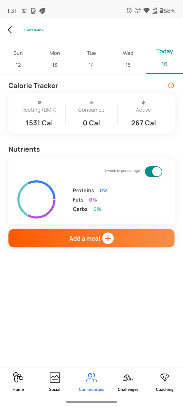
Task: Tap the plus icon on Add a meal
Action: point(108,238)
